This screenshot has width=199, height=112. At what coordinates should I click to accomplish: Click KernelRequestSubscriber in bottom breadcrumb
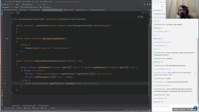29,106
